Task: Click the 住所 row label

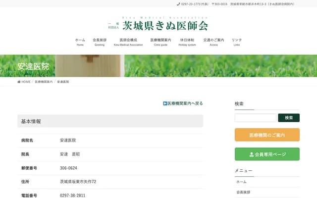Action: tap(25, 182)
